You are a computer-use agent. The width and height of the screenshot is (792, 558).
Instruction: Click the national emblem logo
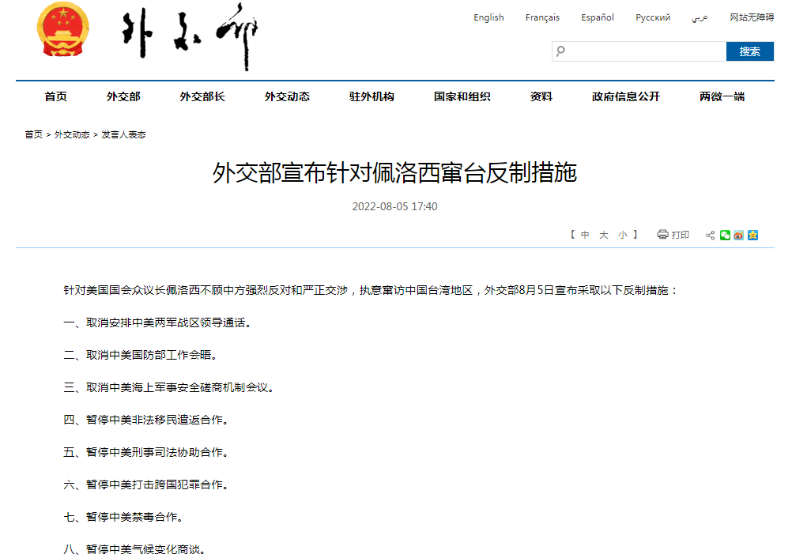point(63,29)
